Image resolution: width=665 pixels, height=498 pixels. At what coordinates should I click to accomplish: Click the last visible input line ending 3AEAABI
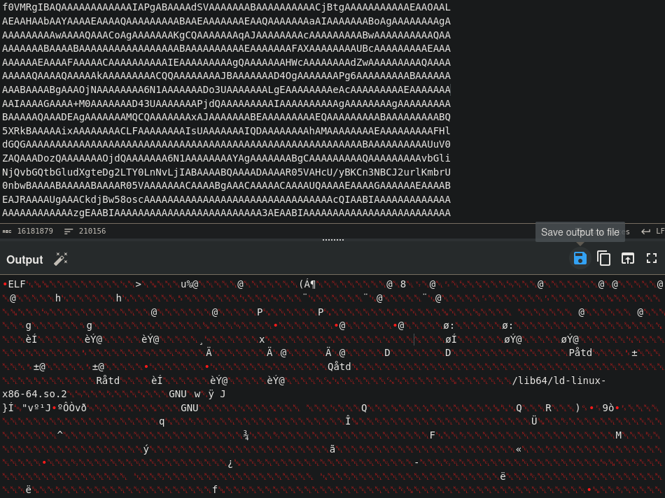point(226,213)
